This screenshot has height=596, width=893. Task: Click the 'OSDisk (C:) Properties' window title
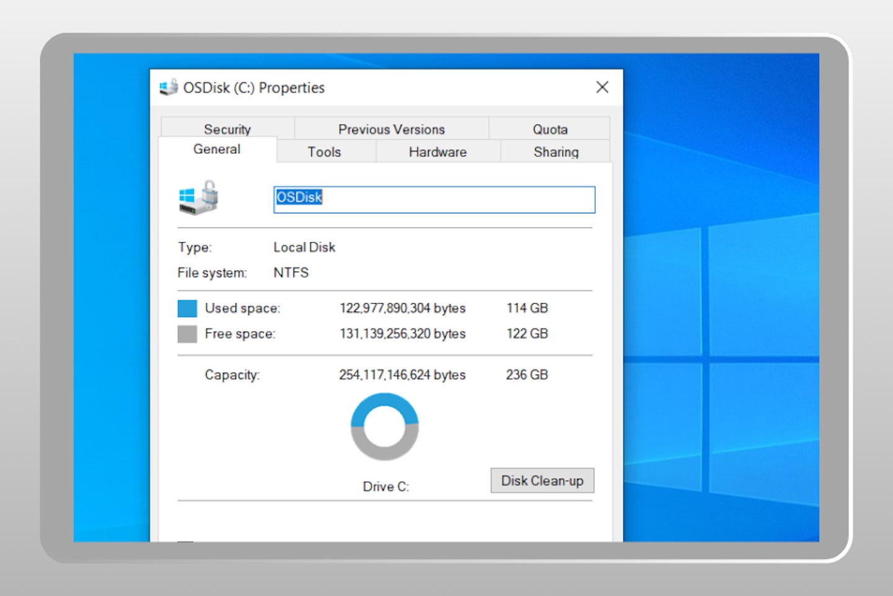(x=254, y=88)
